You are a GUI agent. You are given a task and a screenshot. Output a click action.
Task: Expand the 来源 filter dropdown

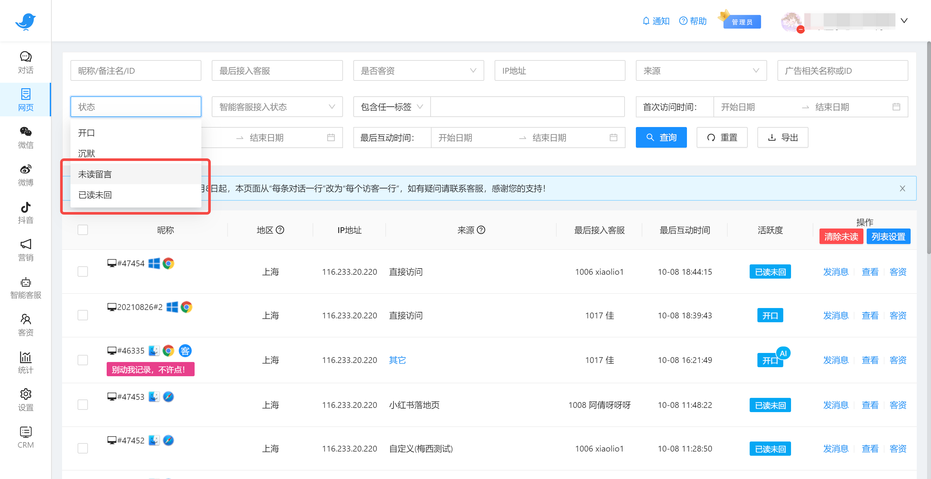(x=701, y=70)
